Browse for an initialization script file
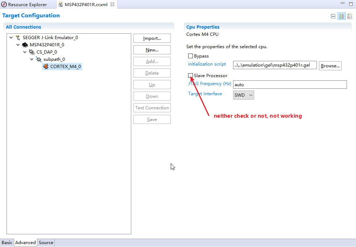356x247 pixels. pyautogui.click(x=330, y=66)
